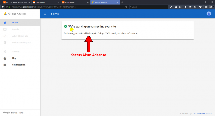
Task: Open the downloads arrow icon
Action: [x=185, y=7]
